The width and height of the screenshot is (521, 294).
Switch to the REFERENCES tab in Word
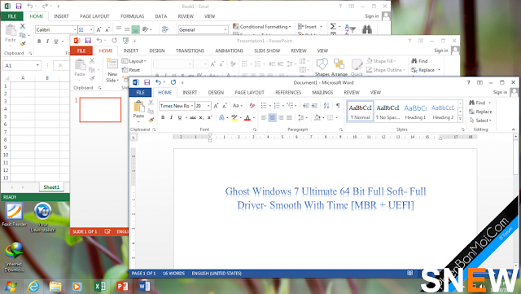click(x=288, y=93)
